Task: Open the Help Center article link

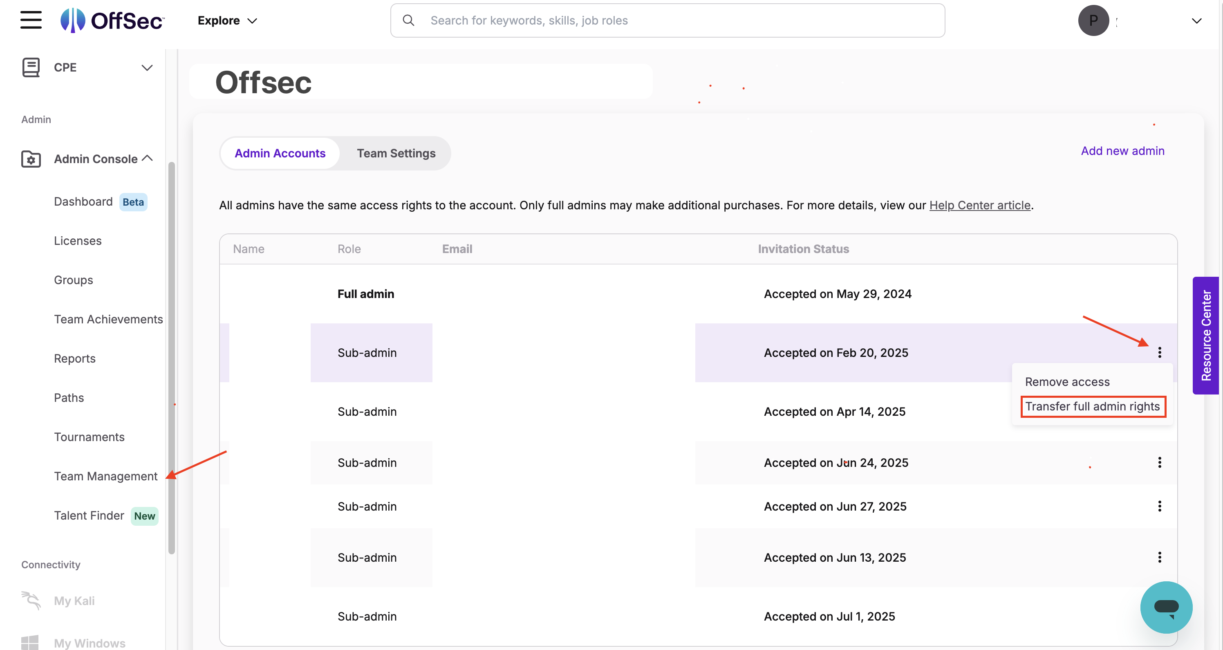Action: pos(979,205)
